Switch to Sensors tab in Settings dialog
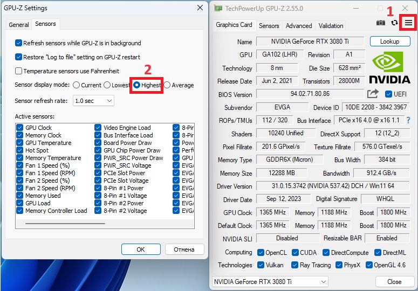 46,24
